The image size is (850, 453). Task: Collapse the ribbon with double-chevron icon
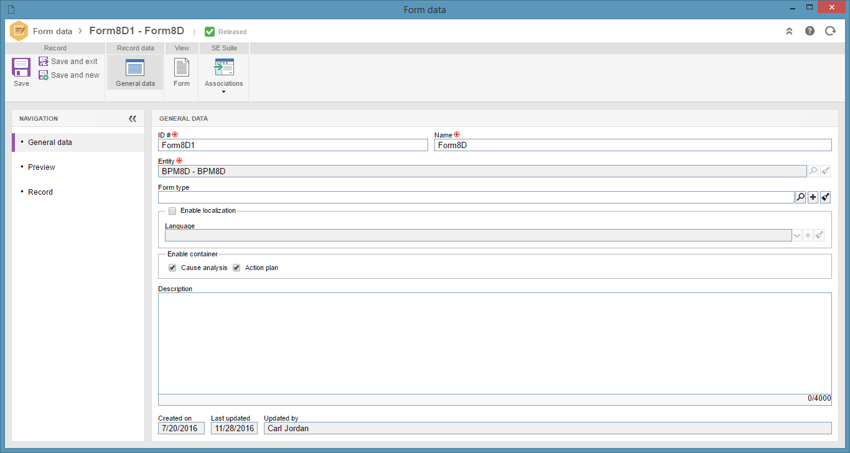point(789,31)
